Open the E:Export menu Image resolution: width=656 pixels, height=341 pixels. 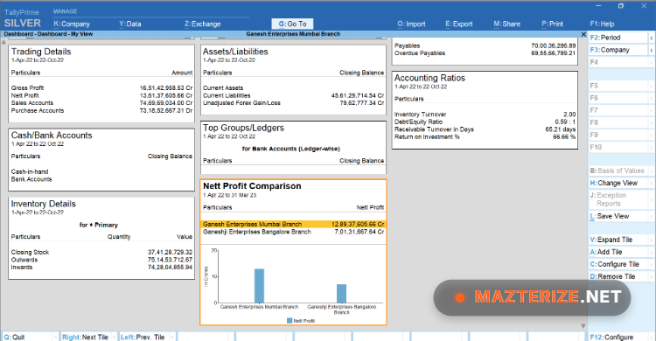458,24
